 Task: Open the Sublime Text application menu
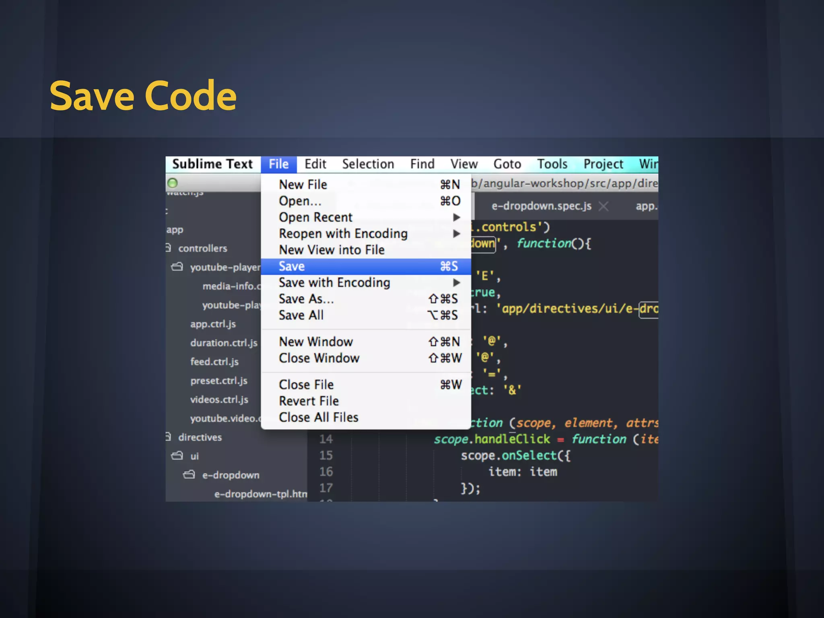pos(212,164)
